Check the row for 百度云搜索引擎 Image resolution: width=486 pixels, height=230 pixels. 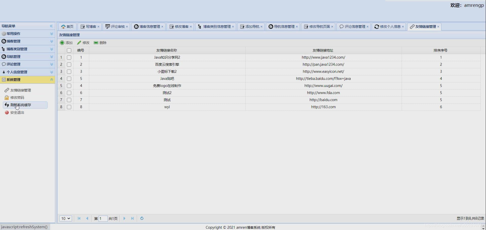click(69, 65)
